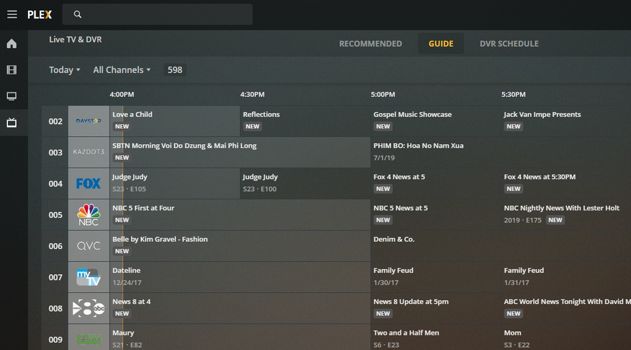The image size is (631, 350).
Task: Open Family Feud 1/30/17 episode
Action: point(436,277)
